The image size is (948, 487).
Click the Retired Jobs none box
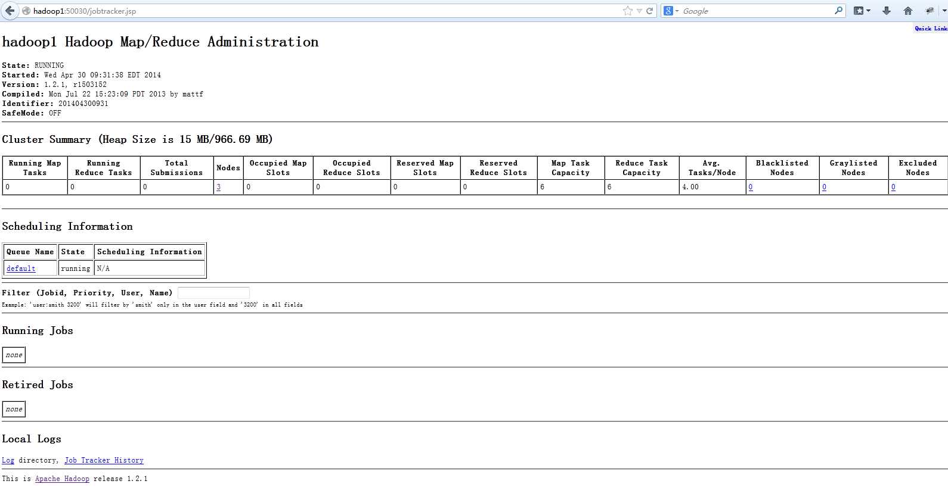point(14,409)
